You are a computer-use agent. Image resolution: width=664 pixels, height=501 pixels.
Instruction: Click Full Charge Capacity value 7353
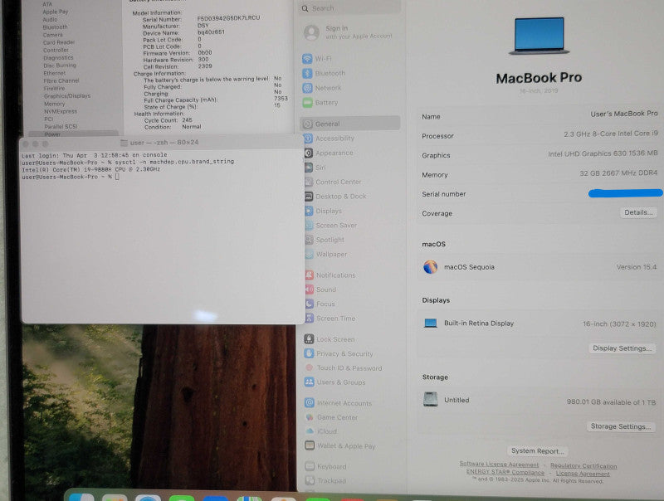pos(281,98)
